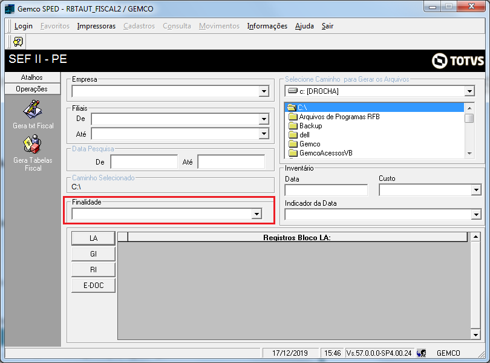Expand the Filiais De dropdown
This screenshot has width=490, height=363.
click(x=264, y=119)
